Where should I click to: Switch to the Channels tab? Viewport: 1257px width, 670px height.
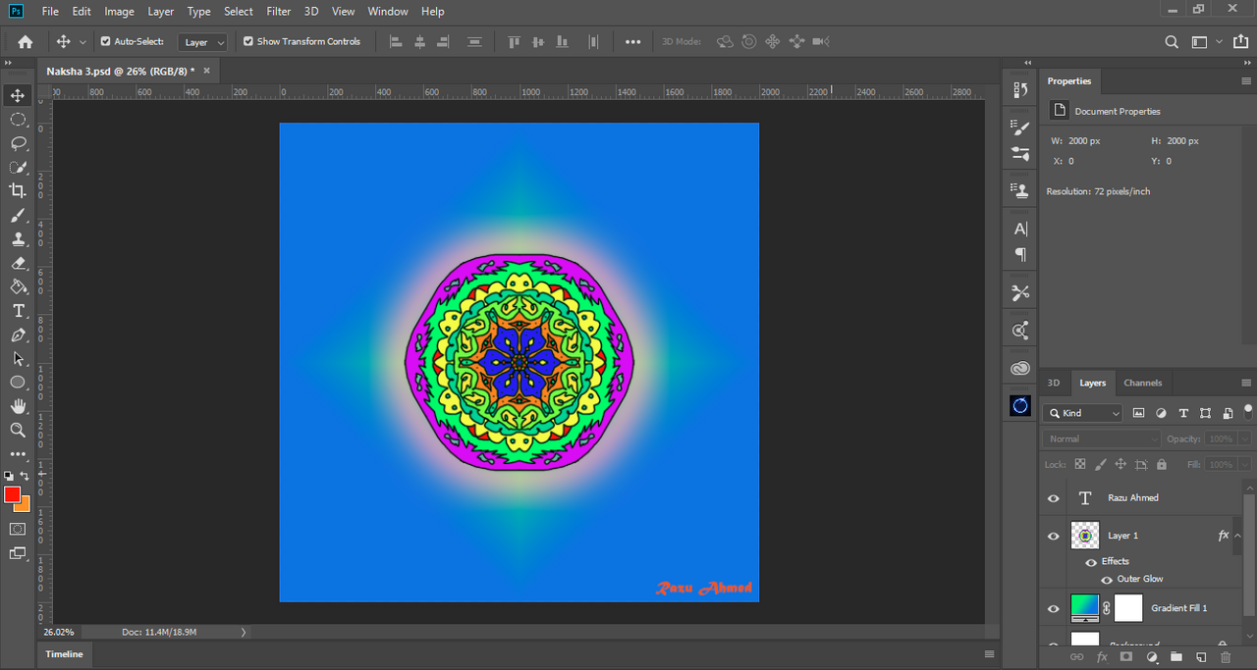(1142, 383)
